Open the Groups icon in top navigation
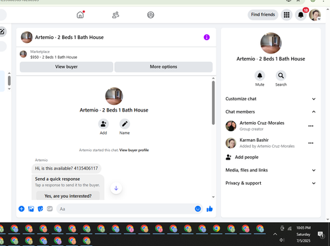This screenshot has width=330, height=246. [x=150, y=15]
